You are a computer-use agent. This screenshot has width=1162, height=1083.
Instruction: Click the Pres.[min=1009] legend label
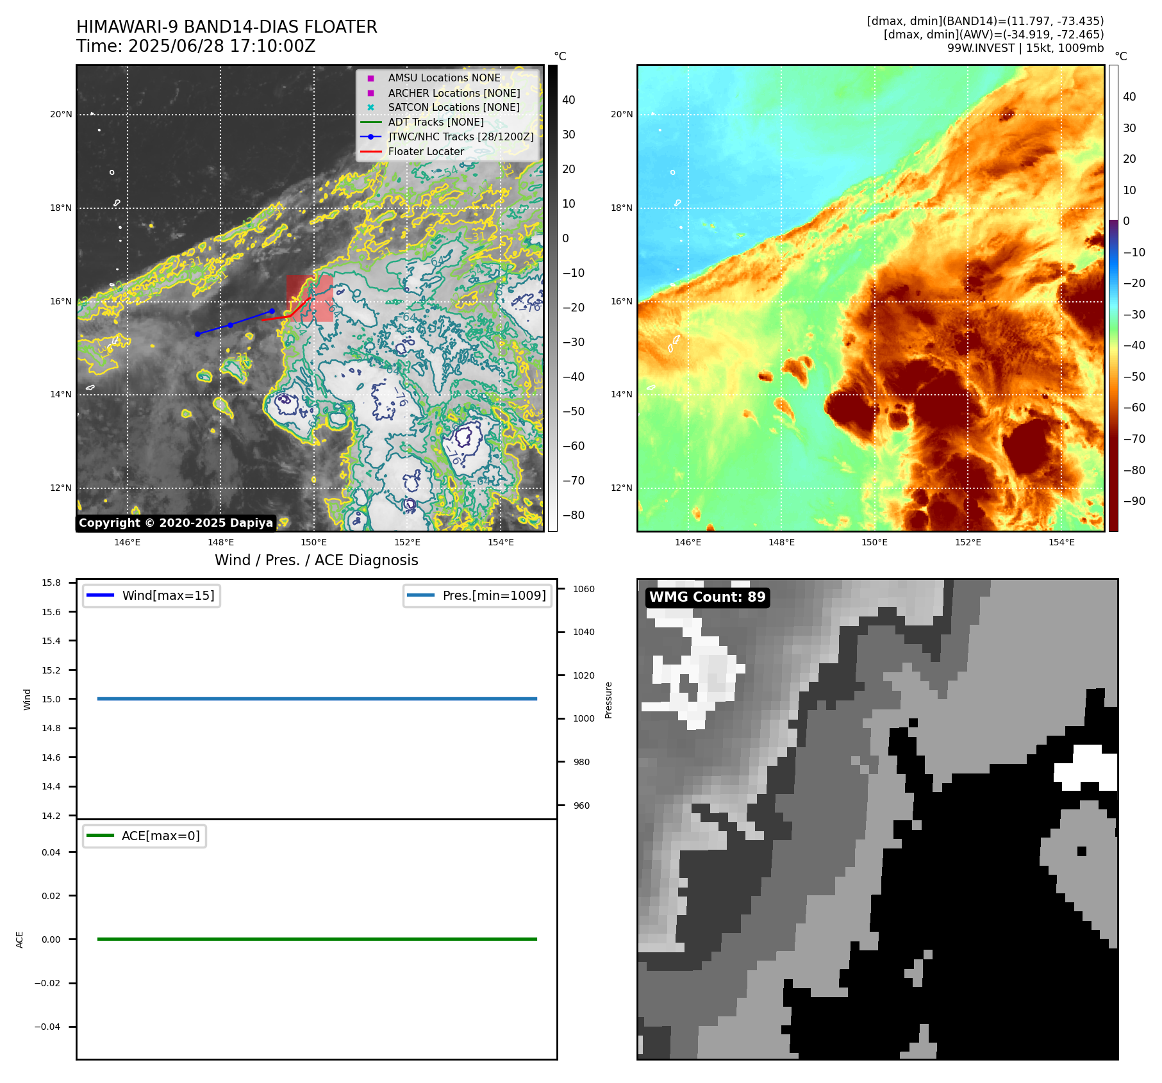coord(494,595)
